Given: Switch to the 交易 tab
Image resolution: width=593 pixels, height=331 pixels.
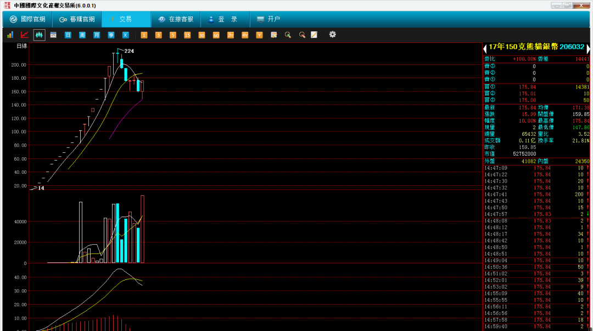Looking at the screenshot, I should click(126, 19).
